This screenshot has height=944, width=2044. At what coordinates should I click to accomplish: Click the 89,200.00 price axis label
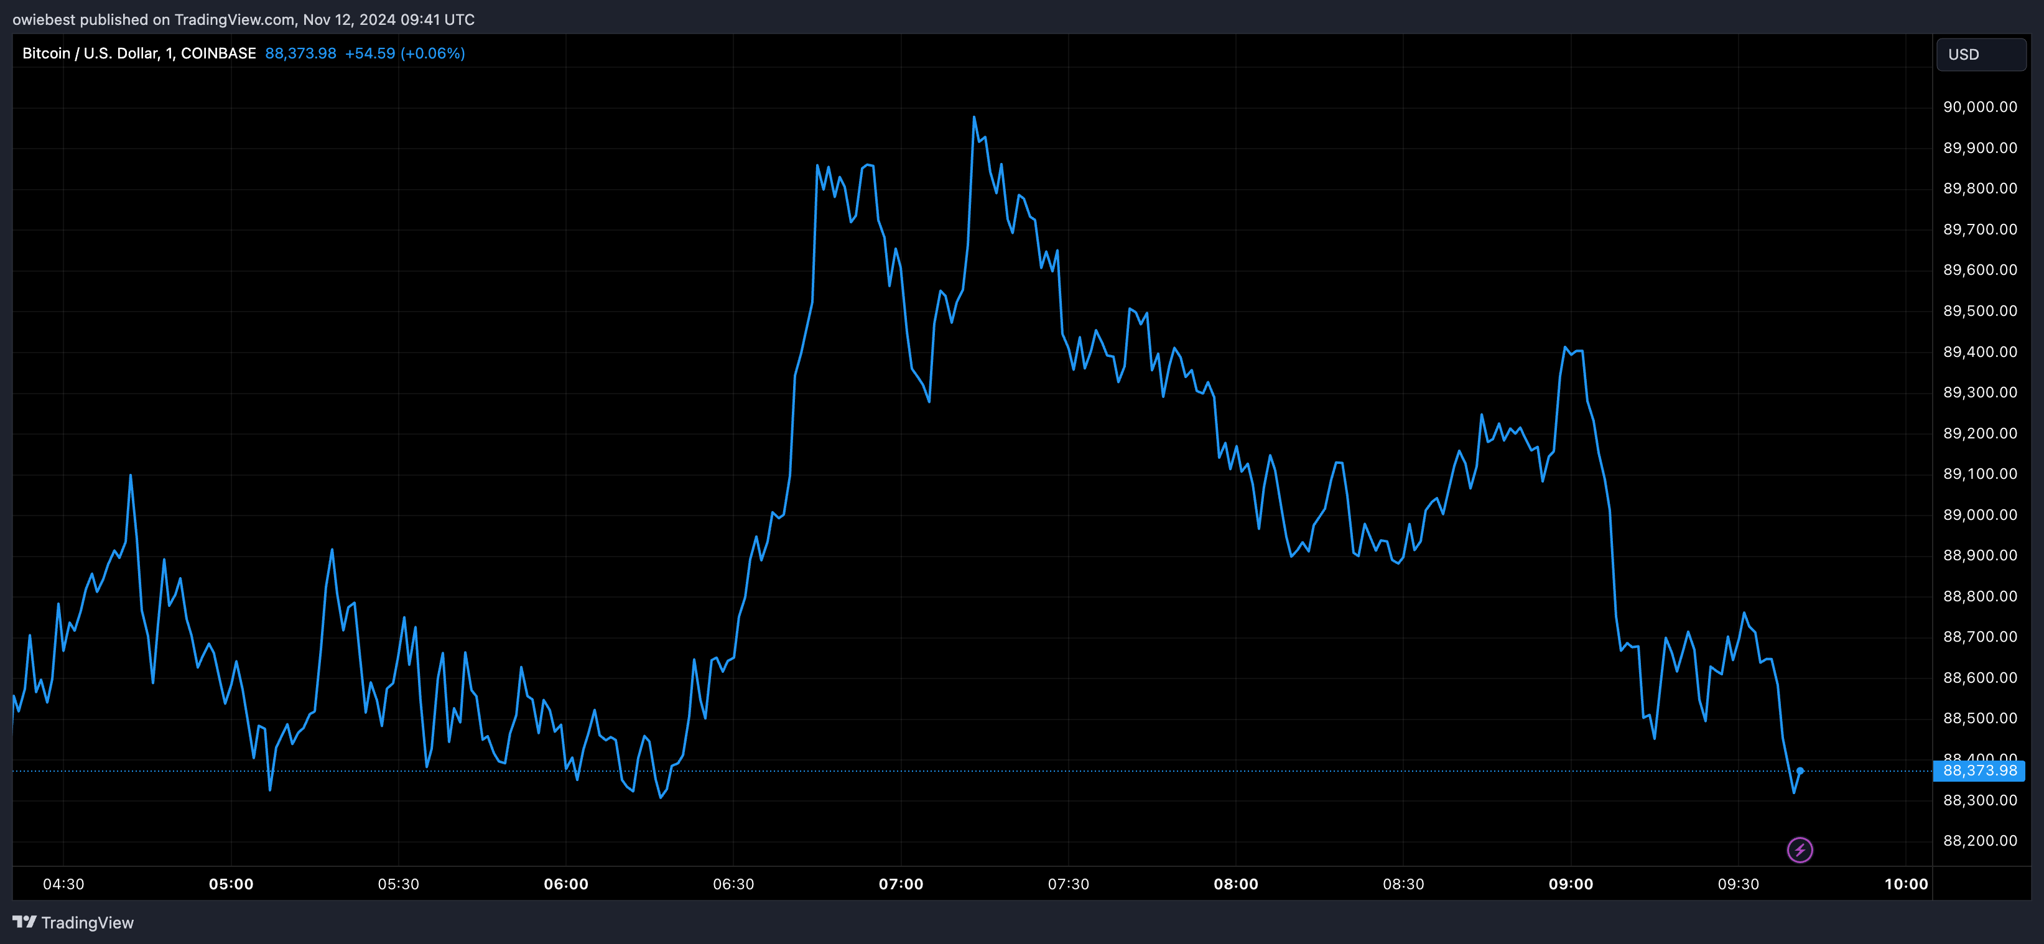[1980, 433]
